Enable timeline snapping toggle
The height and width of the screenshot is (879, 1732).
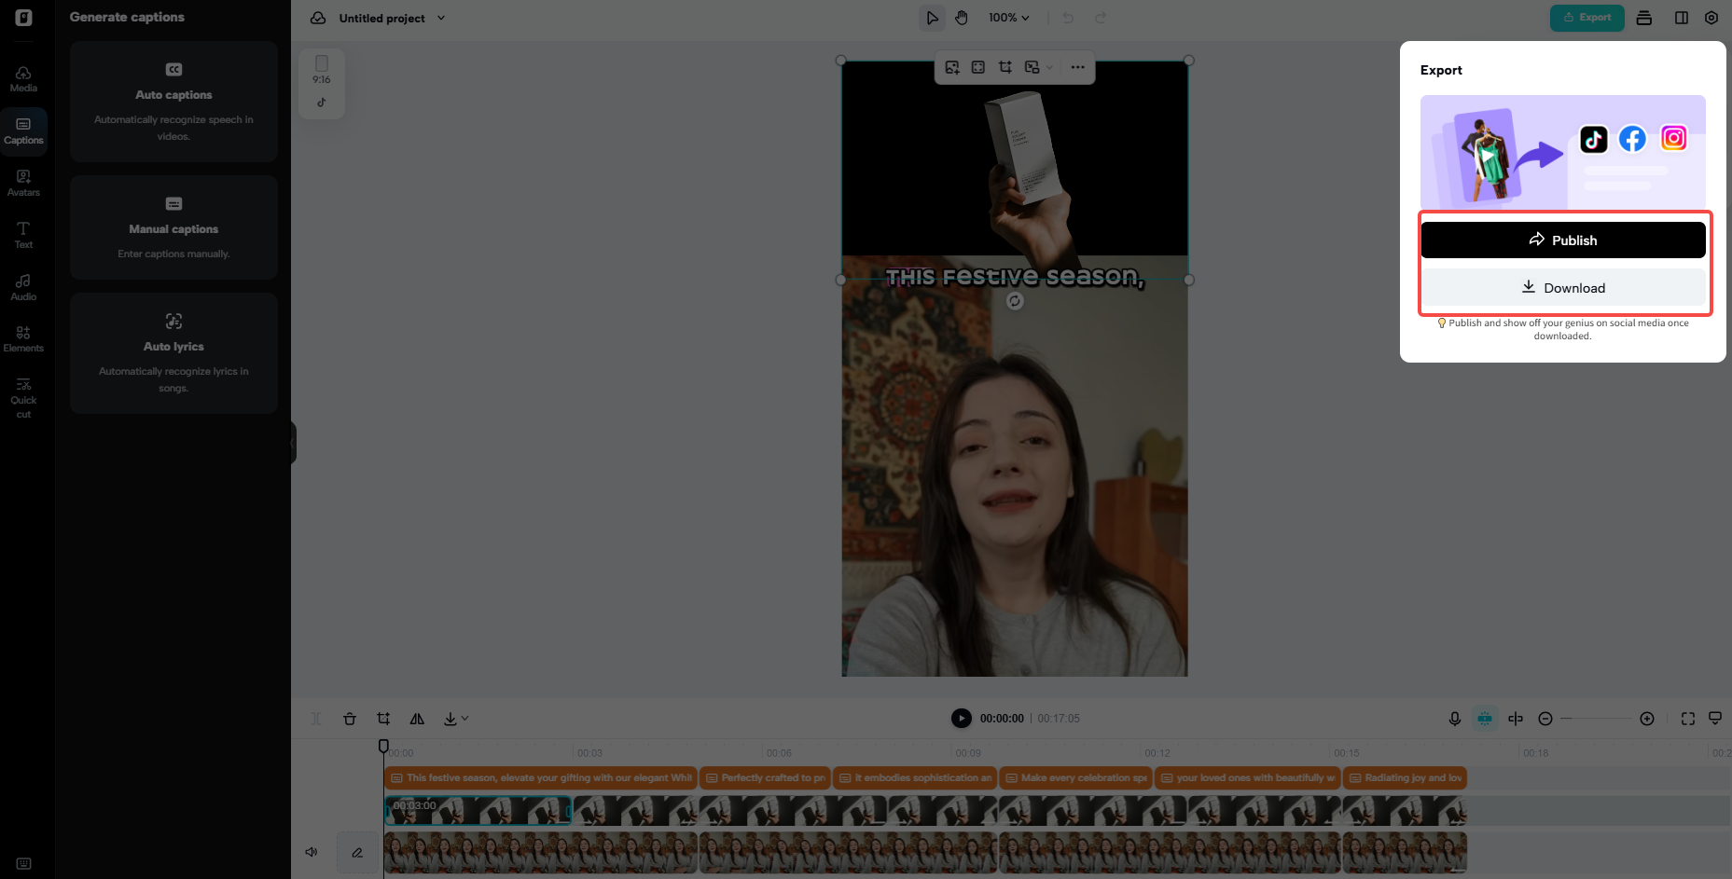1516,719
